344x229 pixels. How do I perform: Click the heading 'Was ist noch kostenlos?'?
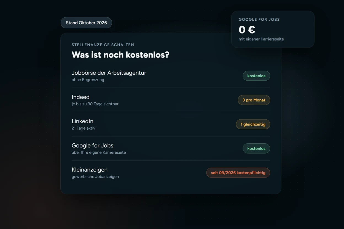120,54
